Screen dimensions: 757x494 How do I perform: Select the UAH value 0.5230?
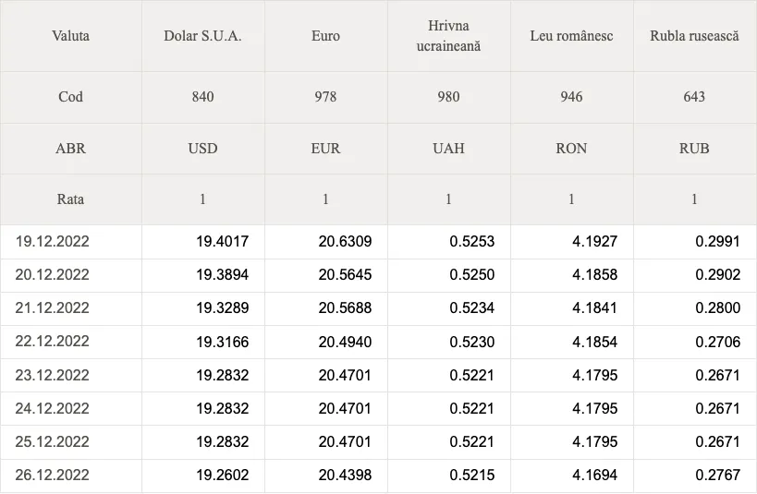(471, 342)
